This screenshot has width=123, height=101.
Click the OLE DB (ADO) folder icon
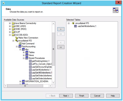click(x=13, y=35)
